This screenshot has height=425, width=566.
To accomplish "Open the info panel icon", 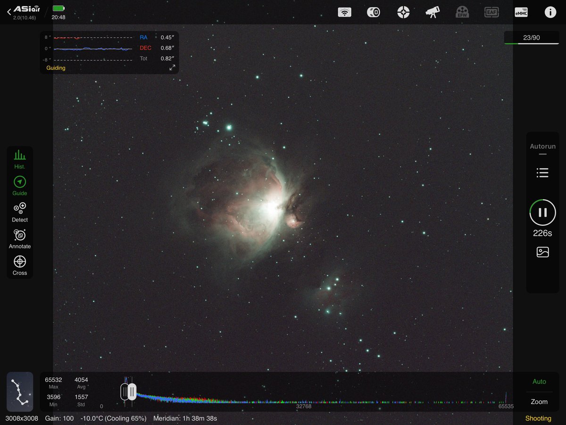I will click(x=550, y=12).
